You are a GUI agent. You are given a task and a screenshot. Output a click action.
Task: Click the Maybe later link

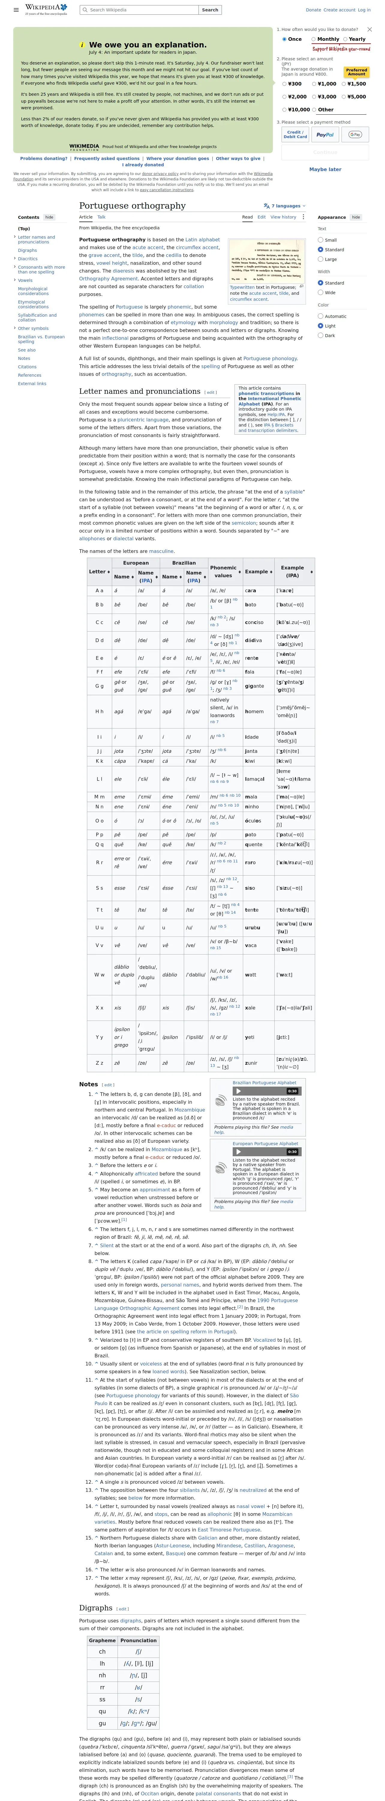(325, 169)
